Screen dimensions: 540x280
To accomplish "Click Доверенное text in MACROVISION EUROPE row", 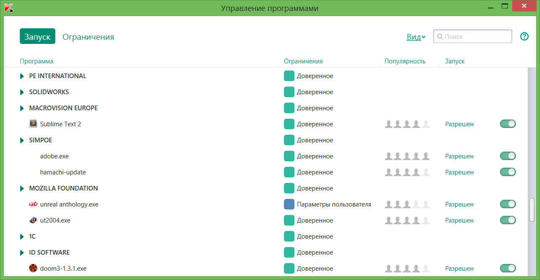I will (x=315, y=108).
